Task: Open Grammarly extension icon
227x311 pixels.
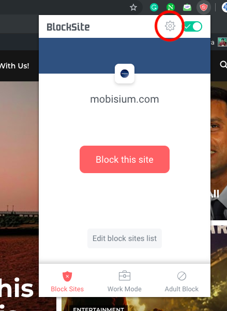Action: [x=154, y=8]
